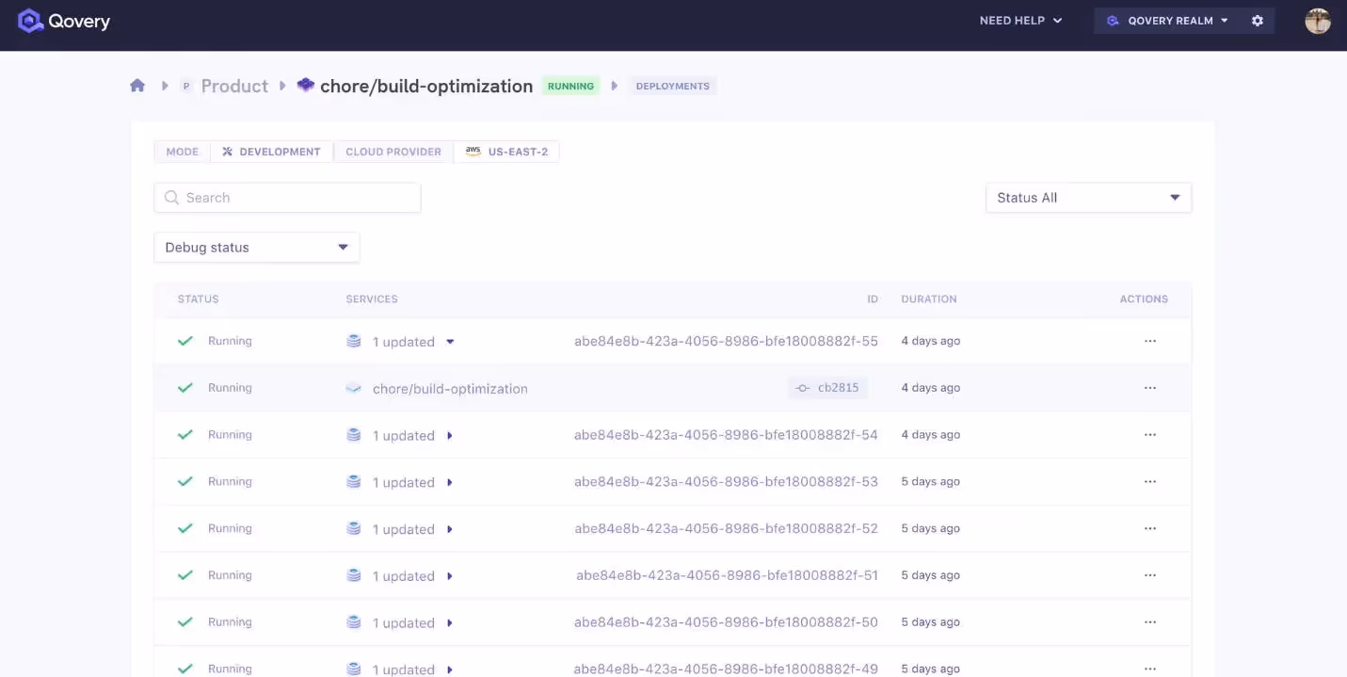Open the Status All filter dropdown
This screenshot has height=677, width=1347.
(x=1088, y=198)
